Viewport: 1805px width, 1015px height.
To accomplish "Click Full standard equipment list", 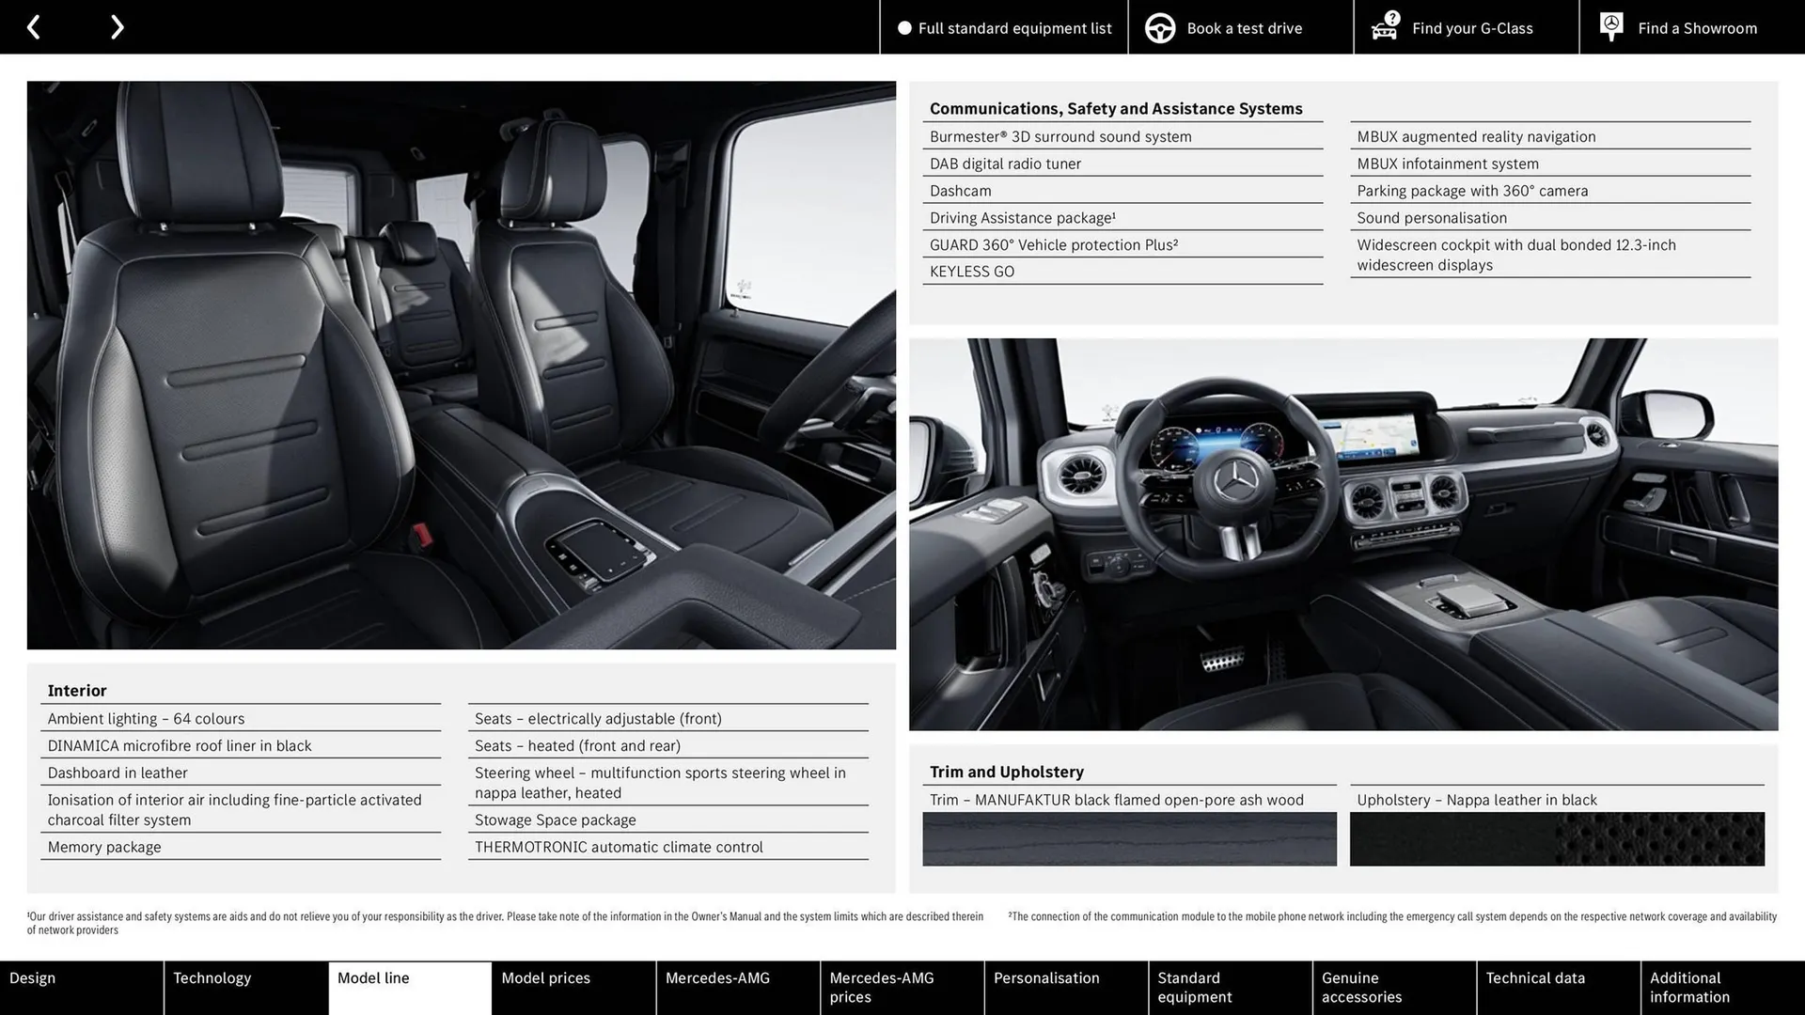I will pyautogui.click(x=1015, y=28).
